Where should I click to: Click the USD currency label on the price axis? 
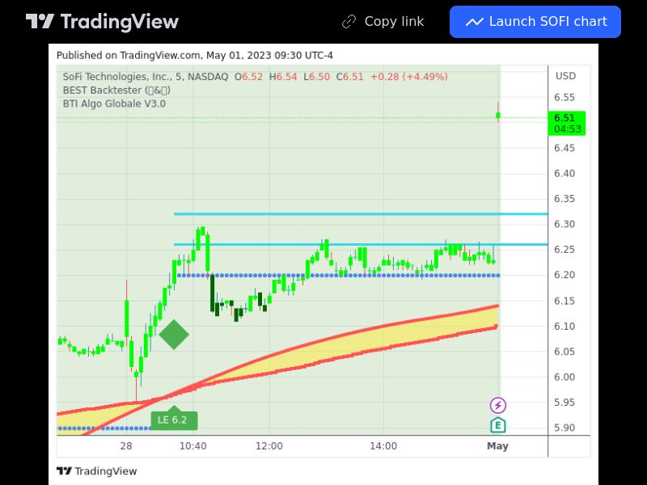(565, 76)
